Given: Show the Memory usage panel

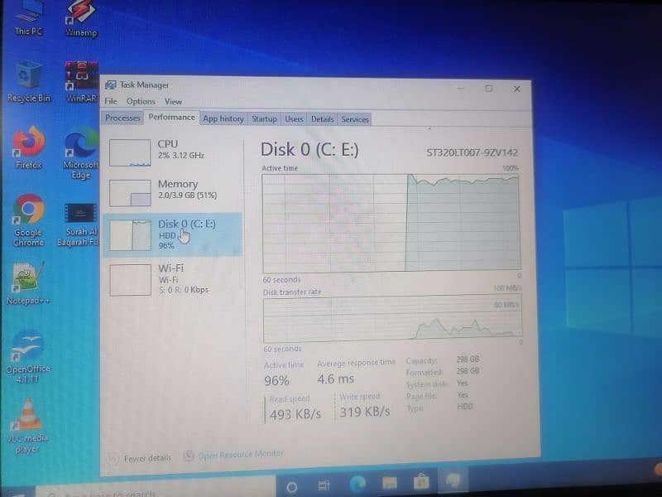Looking at the screenshot, I should [x=174, y=192].
